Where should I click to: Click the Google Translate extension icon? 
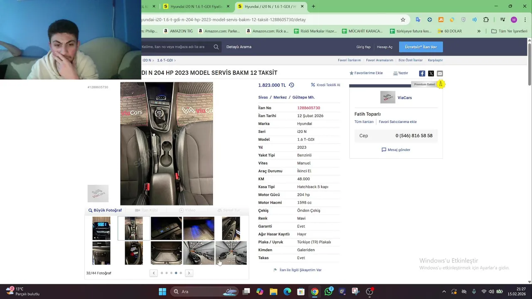418,20
